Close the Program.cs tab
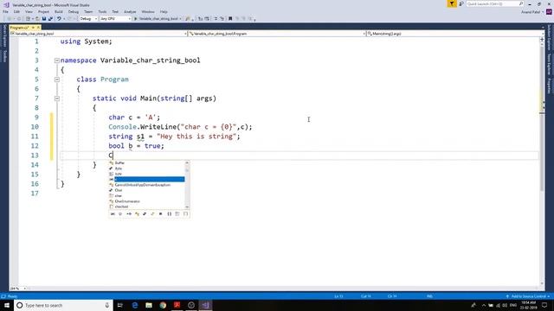The width and height of the screenshot is (554, 311). click(38, 28)
